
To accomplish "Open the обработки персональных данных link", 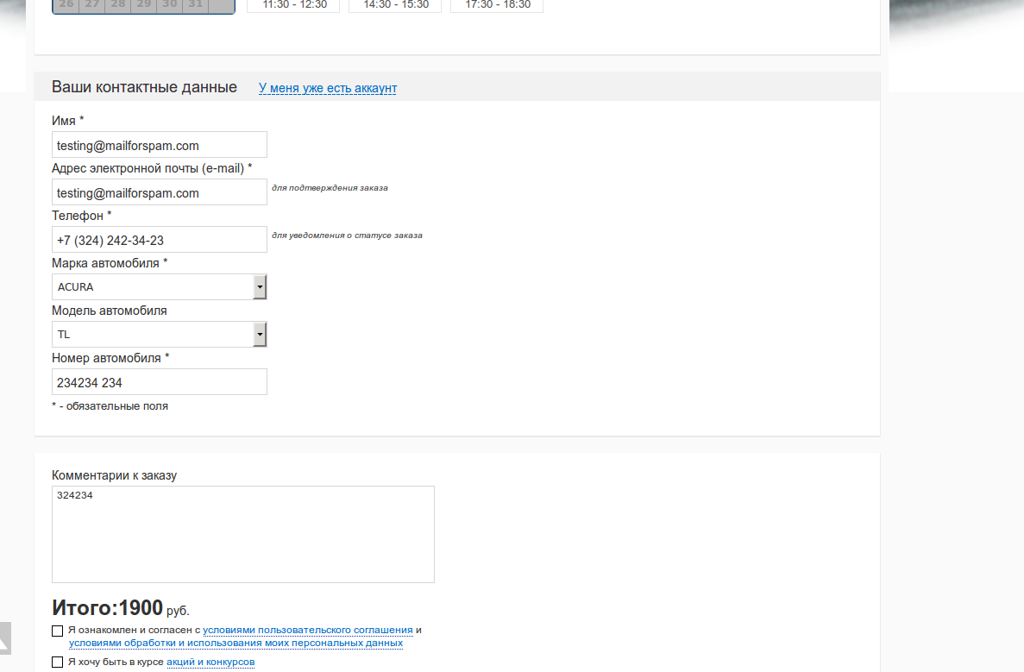I will coord(236,644).
